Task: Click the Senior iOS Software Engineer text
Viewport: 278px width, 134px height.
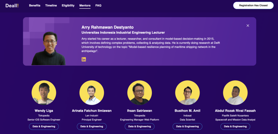Action: pyautogui.click(x=44, y=120)
